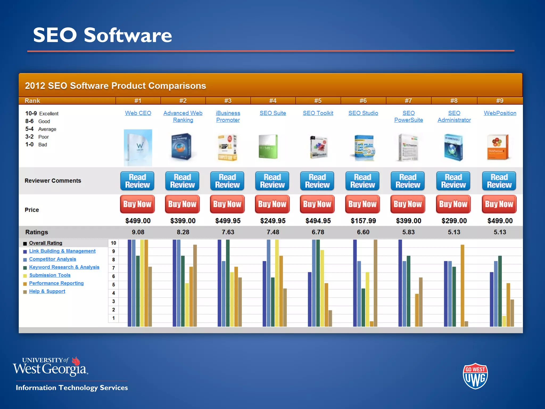Open the SEO Administrator link
This screenshot has height=409, width=545.
tap(454, 116)
